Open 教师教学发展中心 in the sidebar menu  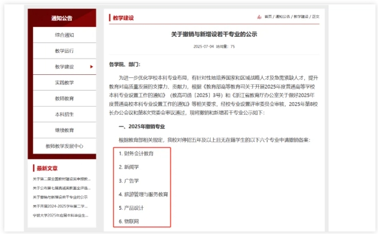pyautogui.click(x=64, y=146)
